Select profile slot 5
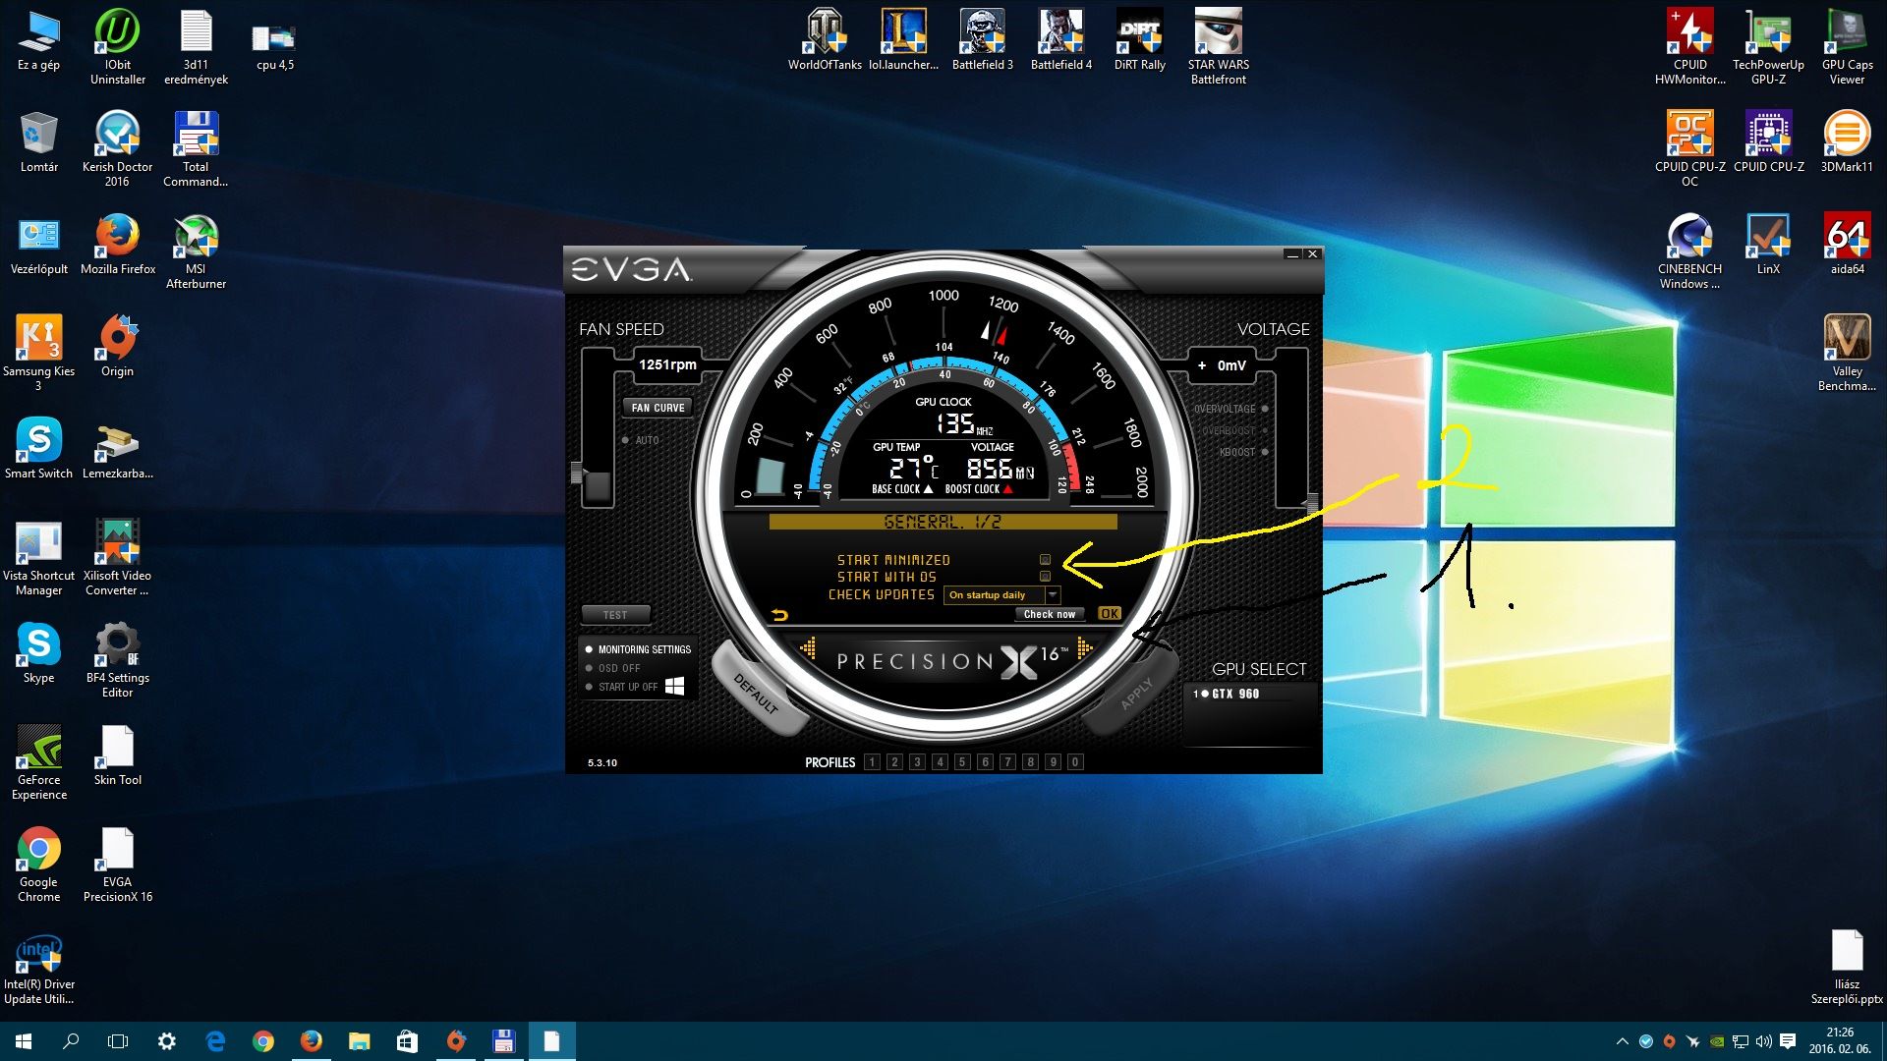This screenshot has height=1061, width=1887. [962, 762]
